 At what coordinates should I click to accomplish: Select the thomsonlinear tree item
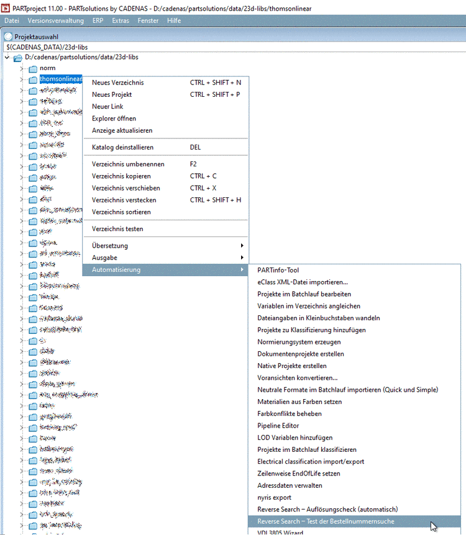click(61, 79)
